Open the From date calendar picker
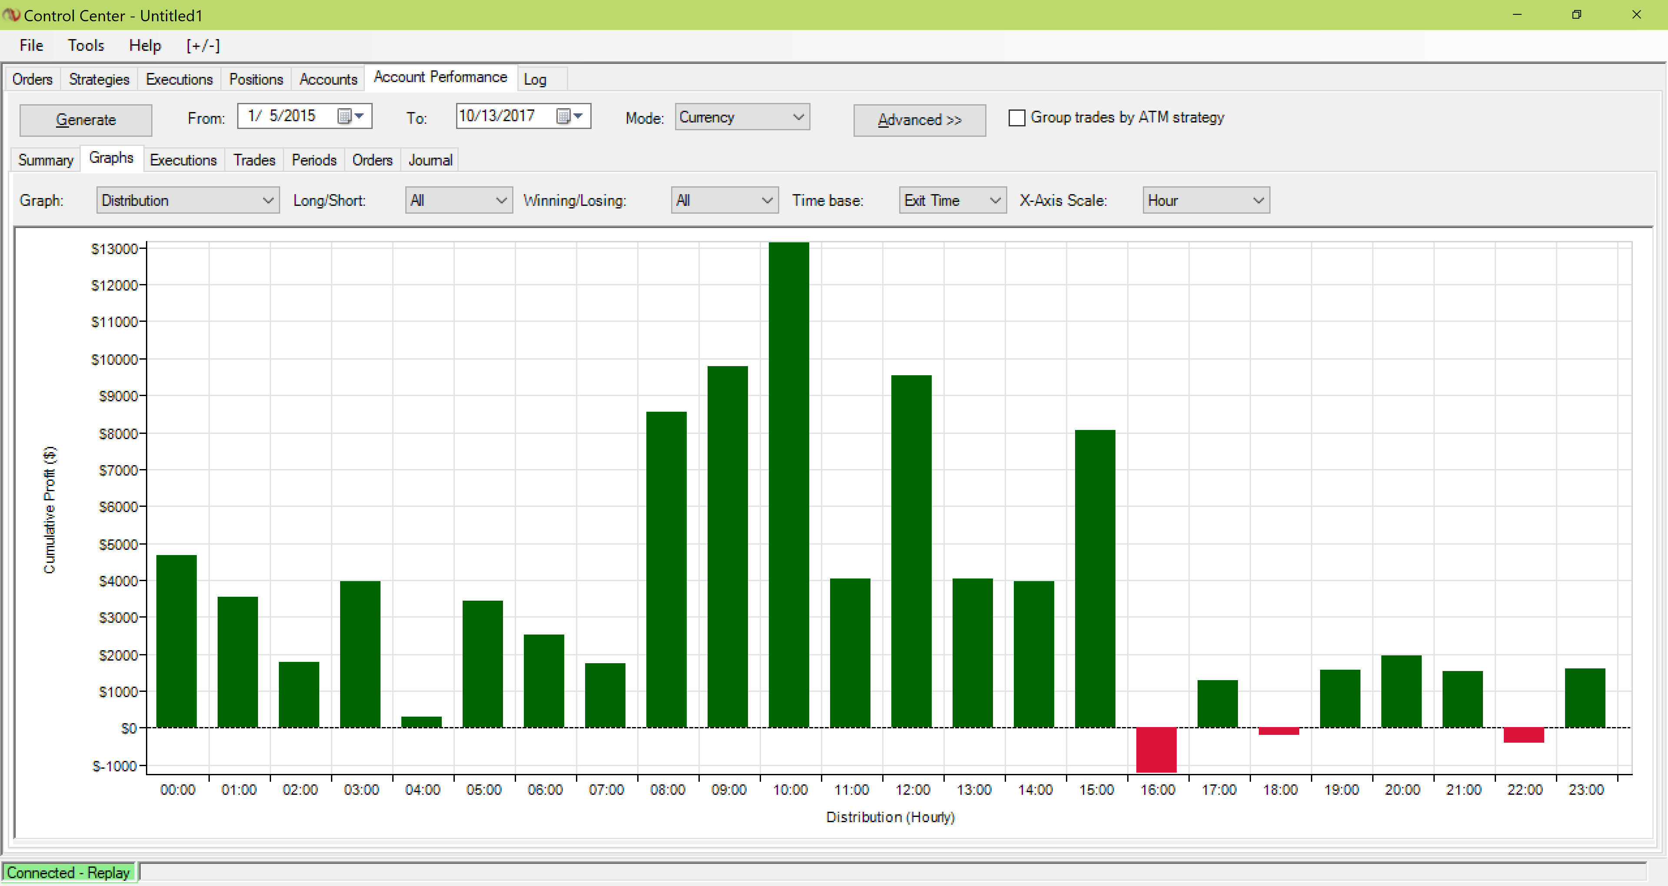 [x=351, y=116]
